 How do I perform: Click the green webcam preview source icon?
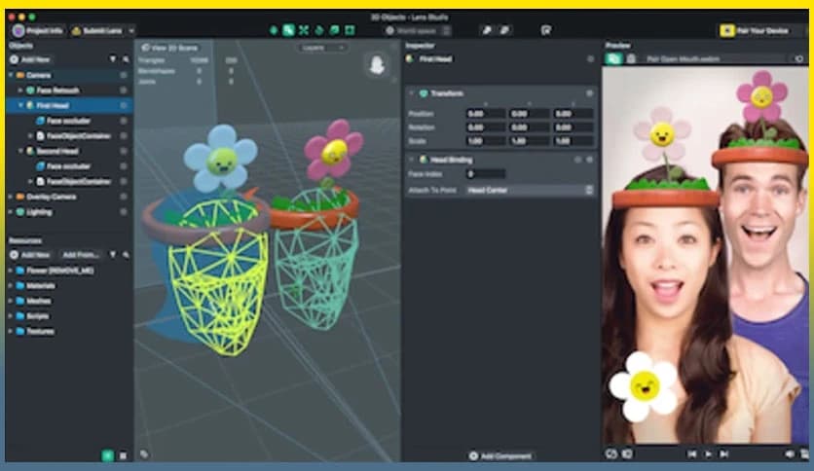click(613, 59)
